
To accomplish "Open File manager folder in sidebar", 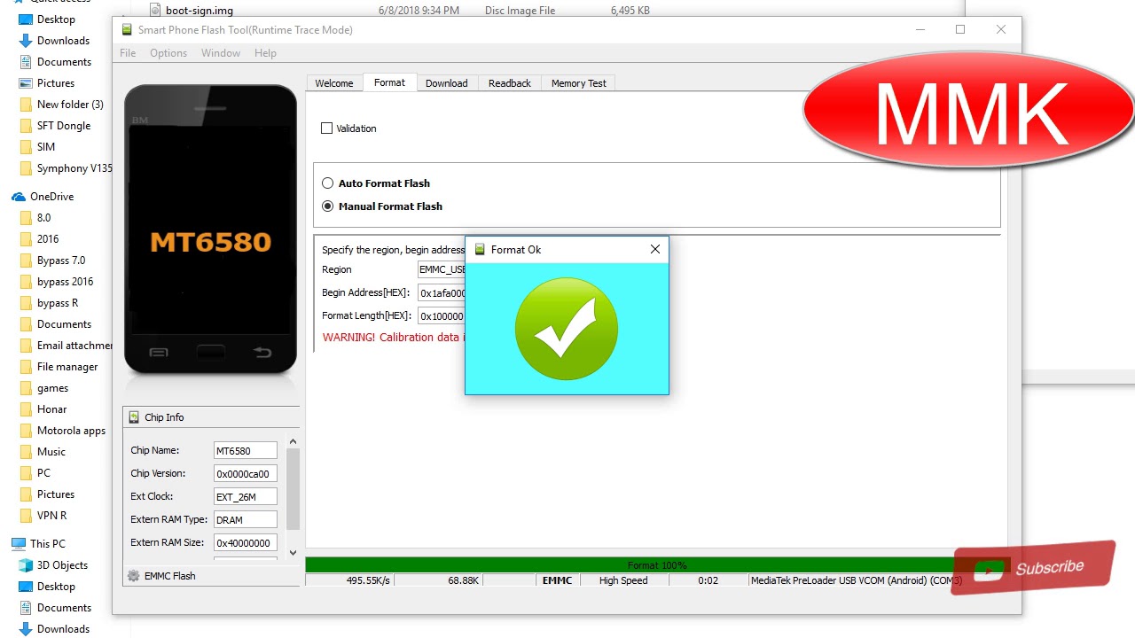I will coord(67,367).
